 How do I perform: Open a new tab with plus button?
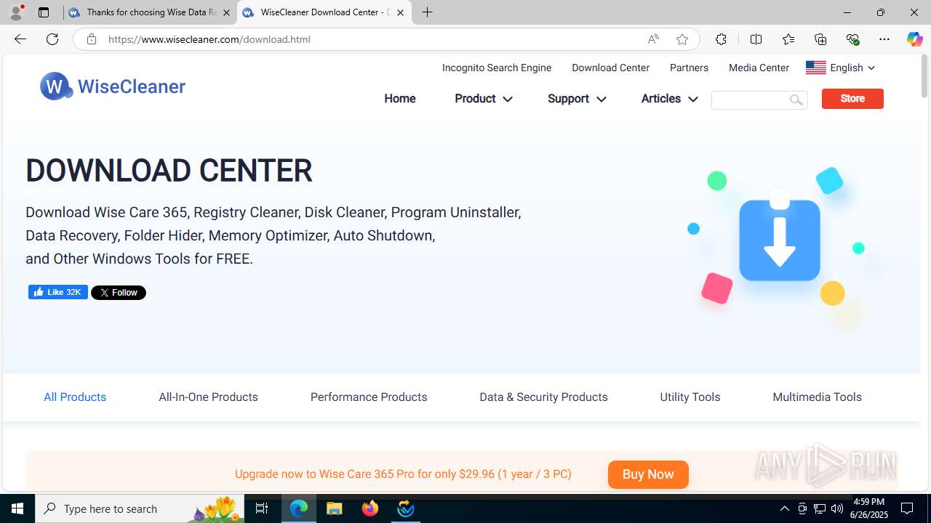pos(427,12)
